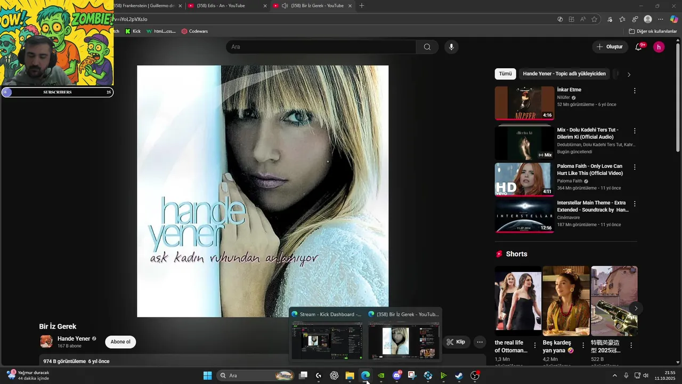
Task: Open ChatGPT from the taskbar
Action: tap(334, 375)
